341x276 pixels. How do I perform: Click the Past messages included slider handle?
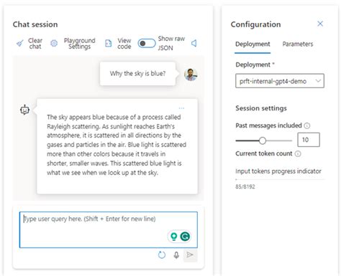click(x=263, y=141)
